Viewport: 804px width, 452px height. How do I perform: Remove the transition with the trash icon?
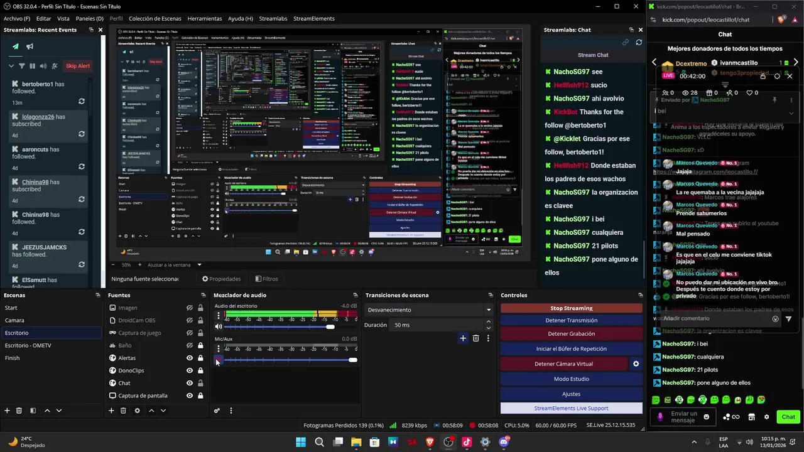pos(475,338)
